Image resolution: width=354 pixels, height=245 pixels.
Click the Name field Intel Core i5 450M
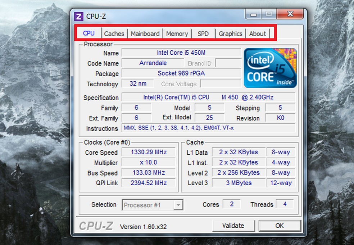[181, 53]
